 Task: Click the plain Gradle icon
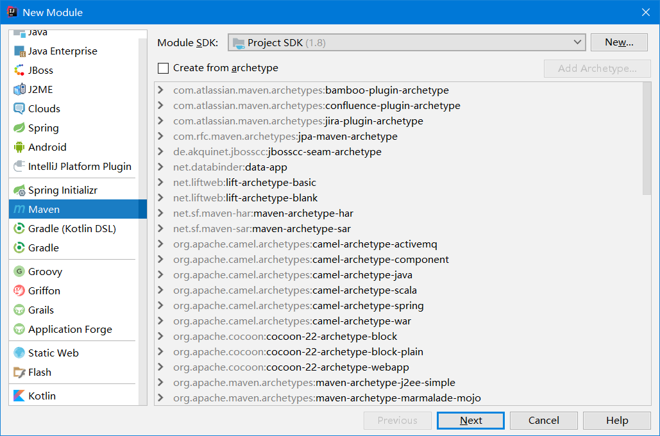19,248
